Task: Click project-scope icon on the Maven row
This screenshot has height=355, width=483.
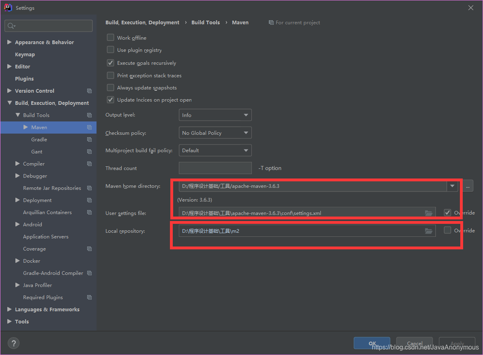Action: point(89,127)
